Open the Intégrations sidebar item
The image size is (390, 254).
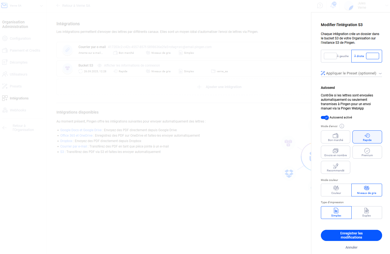point(19,98)
